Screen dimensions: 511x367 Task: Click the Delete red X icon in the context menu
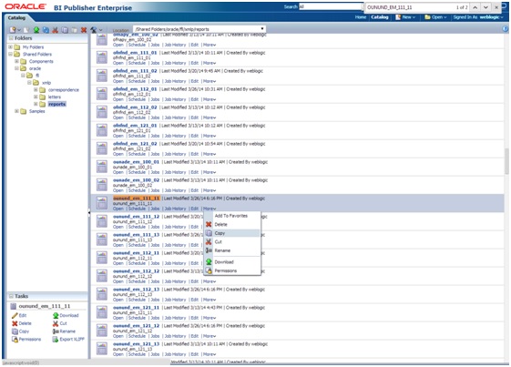point(209,224)
